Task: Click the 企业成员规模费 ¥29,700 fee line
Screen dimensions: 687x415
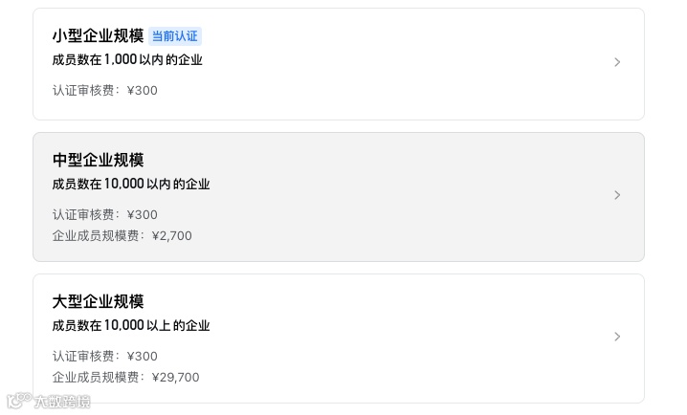Action: point(126,377)
